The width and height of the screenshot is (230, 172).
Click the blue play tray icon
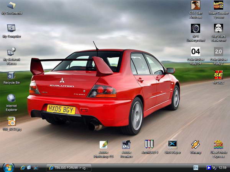209,167
